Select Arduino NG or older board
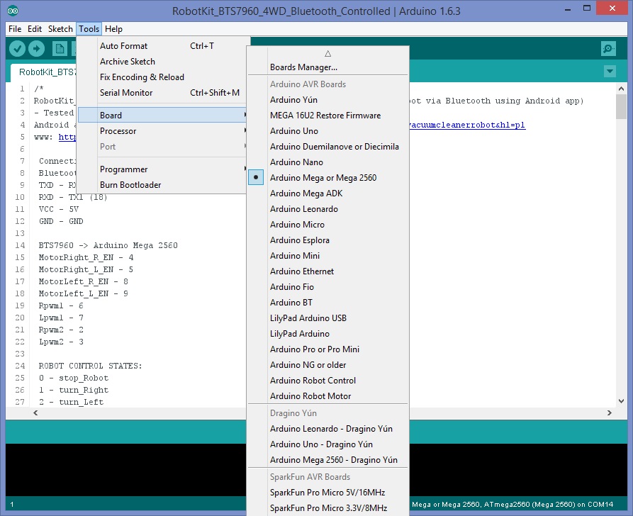The height and width of the screenshot is (516, 633). click(327, 365)
